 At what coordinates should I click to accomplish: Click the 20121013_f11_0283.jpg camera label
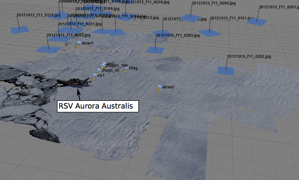[178, 35]
